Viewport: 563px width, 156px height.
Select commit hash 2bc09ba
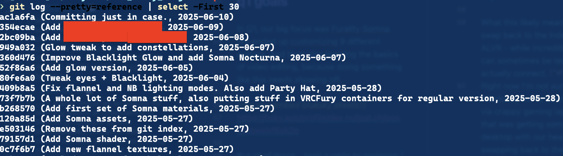18,37
